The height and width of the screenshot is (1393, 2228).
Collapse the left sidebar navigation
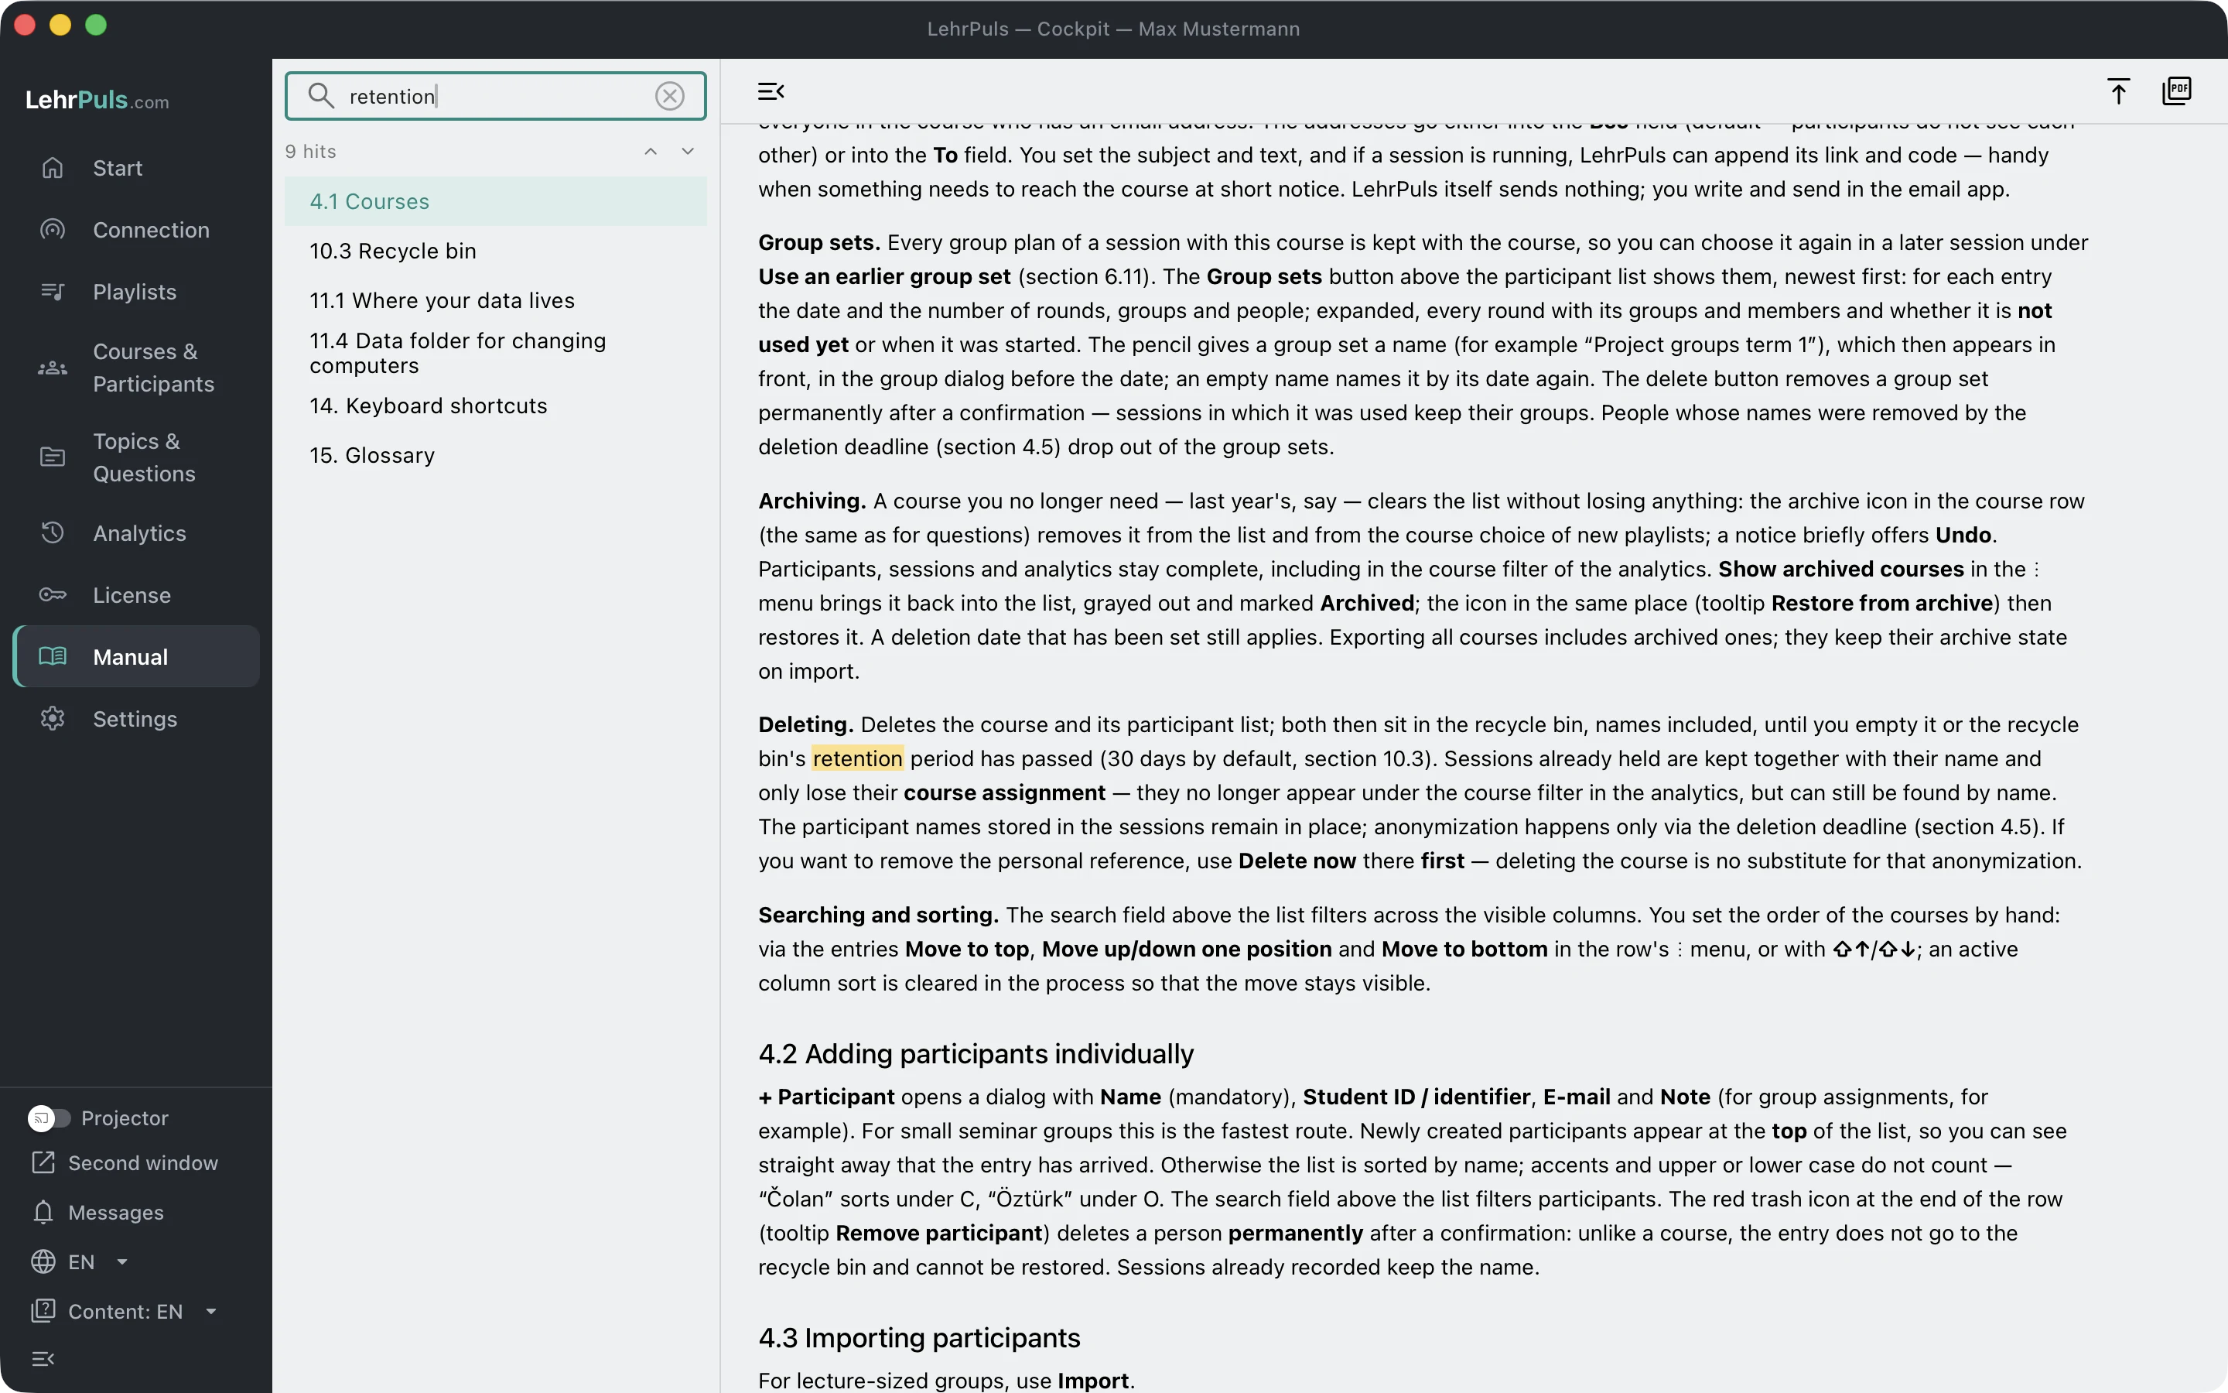pos(43,1358)
